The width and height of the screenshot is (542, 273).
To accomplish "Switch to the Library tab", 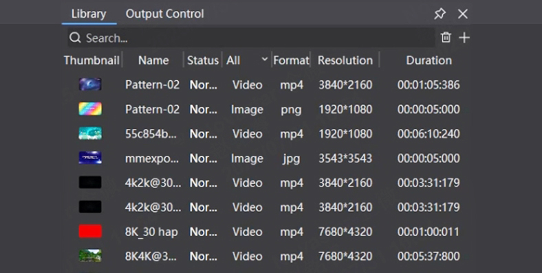I will 89,14.
